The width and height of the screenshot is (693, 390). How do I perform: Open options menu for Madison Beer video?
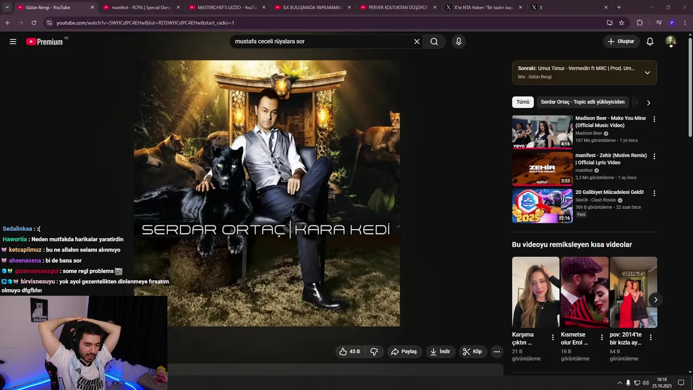[x=654, y=119]
